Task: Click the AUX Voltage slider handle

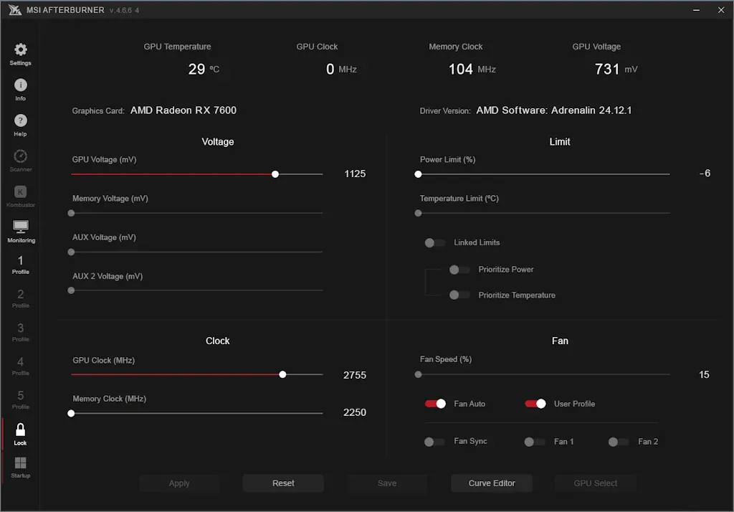Action: pyautogui.click(x=71, y=252)
